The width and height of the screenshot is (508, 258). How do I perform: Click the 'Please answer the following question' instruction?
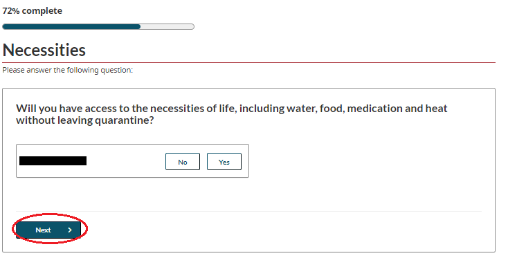click(67, 70)
